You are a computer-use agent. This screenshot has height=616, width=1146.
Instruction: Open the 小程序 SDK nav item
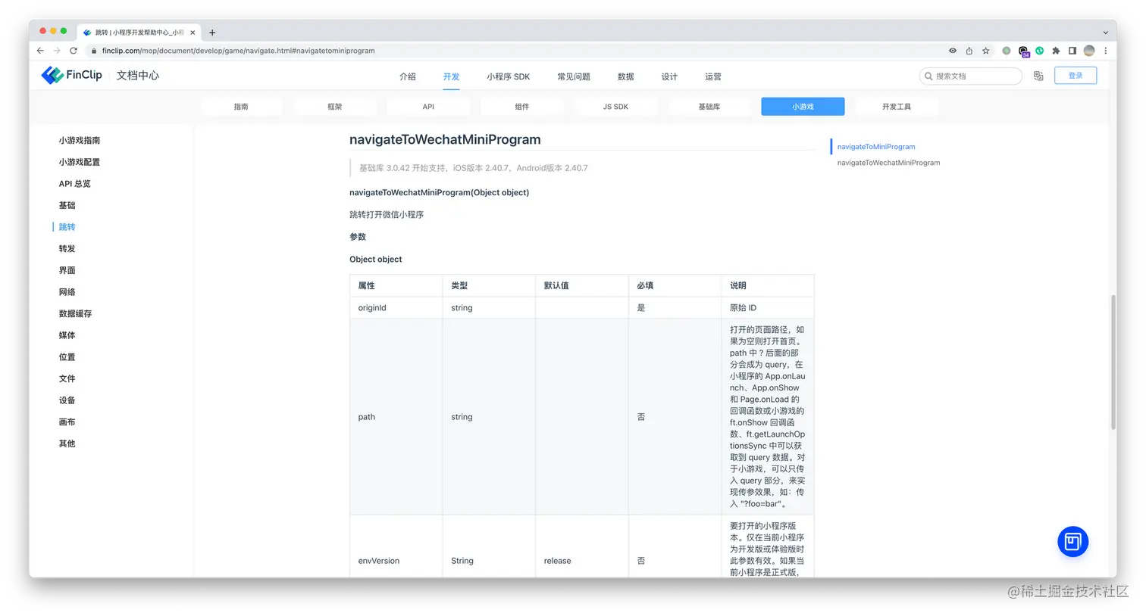[509, 76]
